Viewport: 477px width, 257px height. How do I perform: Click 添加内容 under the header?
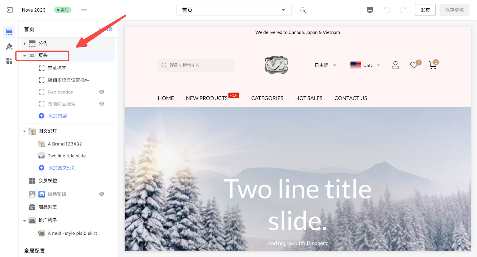(58, 116)
